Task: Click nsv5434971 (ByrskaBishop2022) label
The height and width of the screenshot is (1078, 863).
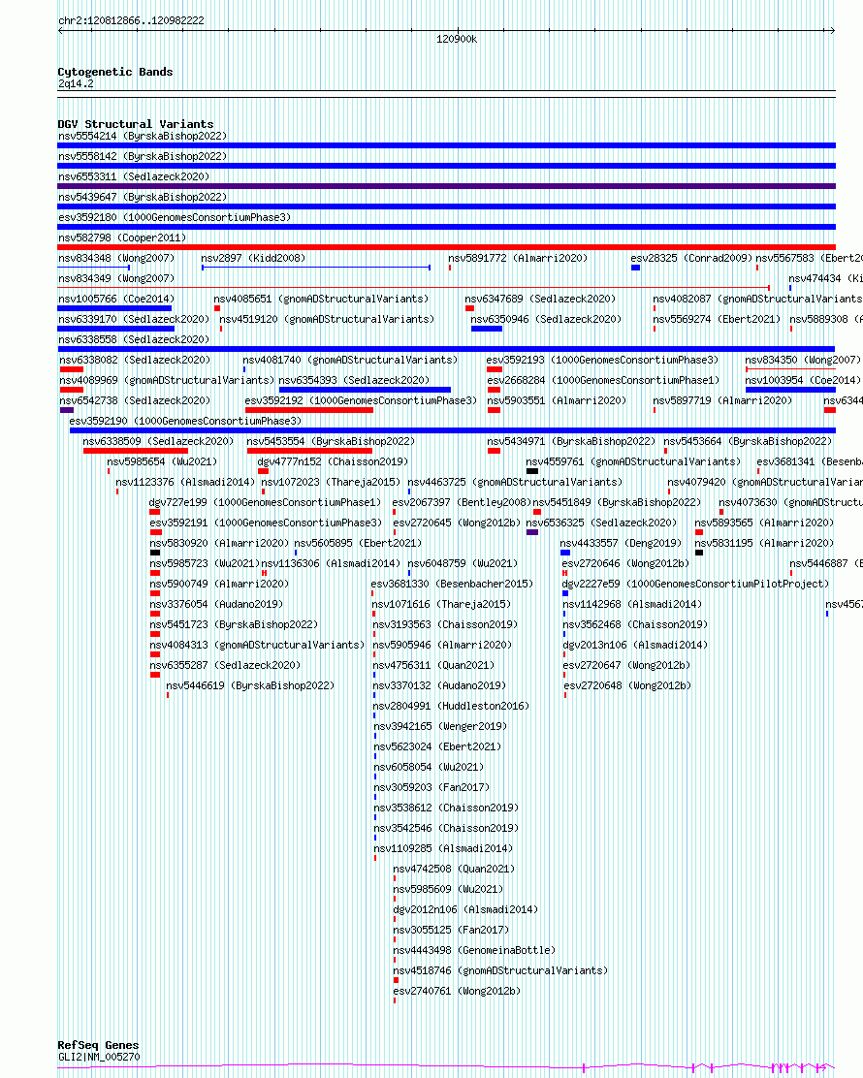Action: coord(571,441)
